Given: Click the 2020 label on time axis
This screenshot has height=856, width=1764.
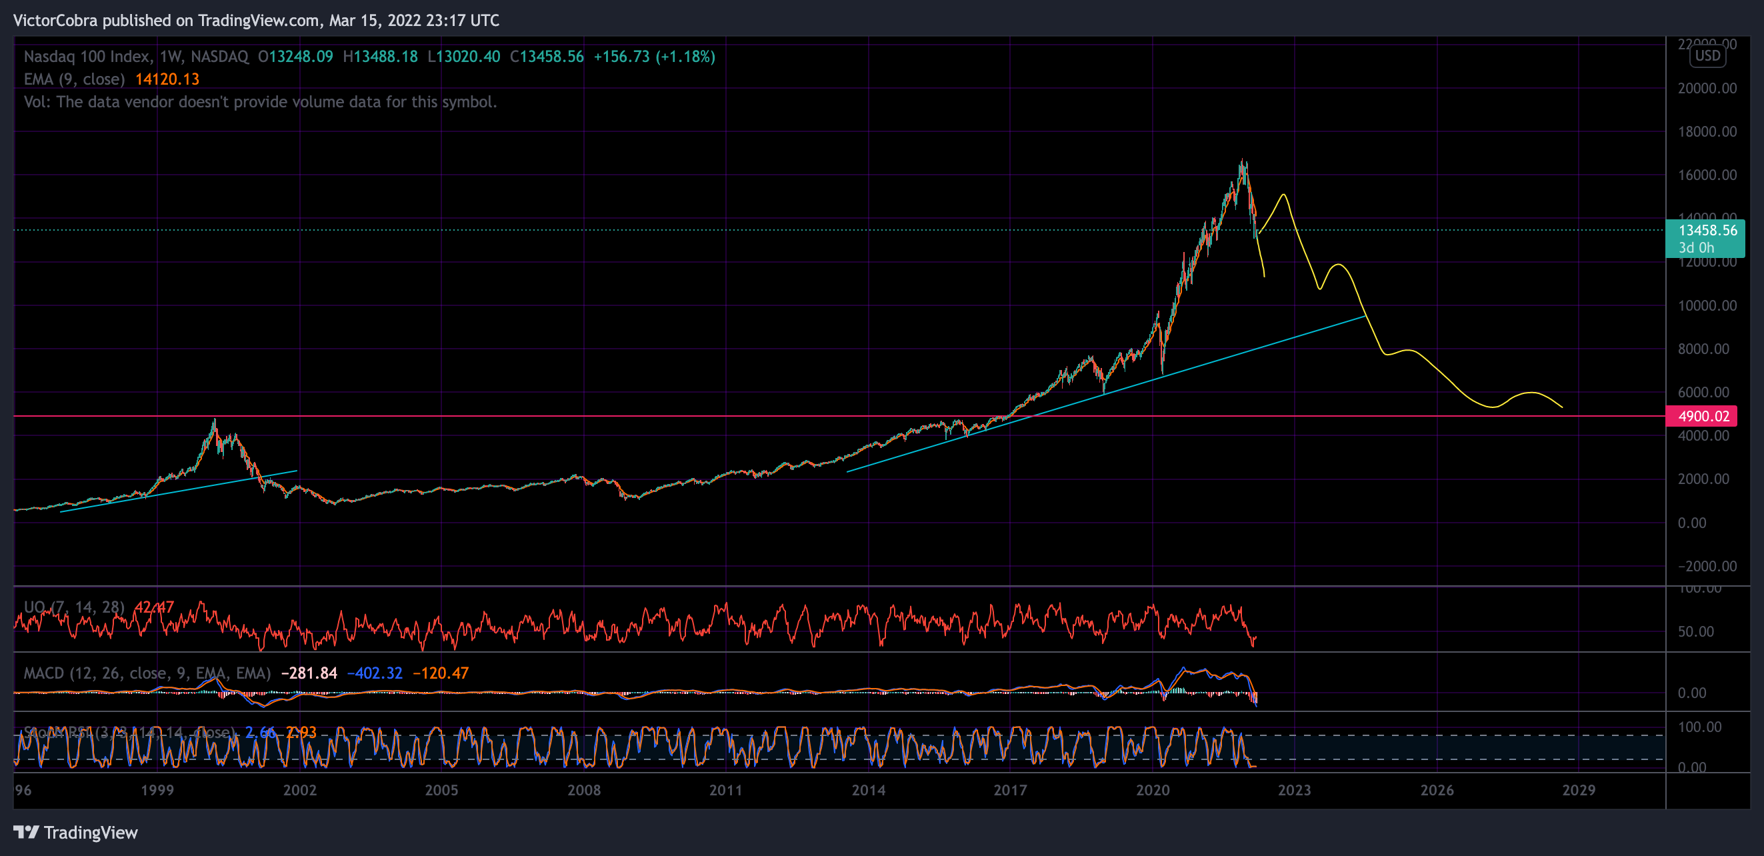Looking at the screenshot, I should [1153, 790].
